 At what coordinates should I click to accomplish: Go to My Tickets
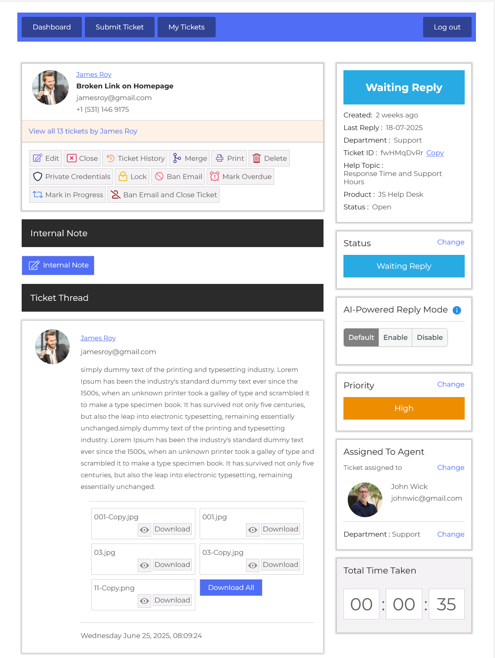click(186, 27)
